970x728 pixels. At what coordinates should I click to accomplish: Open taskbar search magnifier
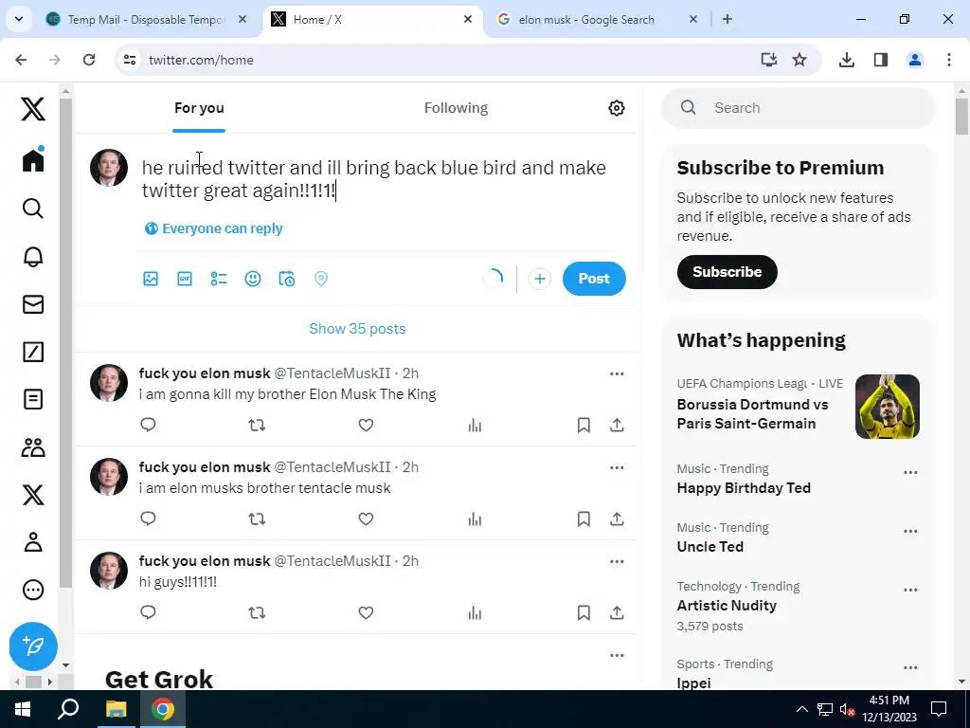pos(68,709)
